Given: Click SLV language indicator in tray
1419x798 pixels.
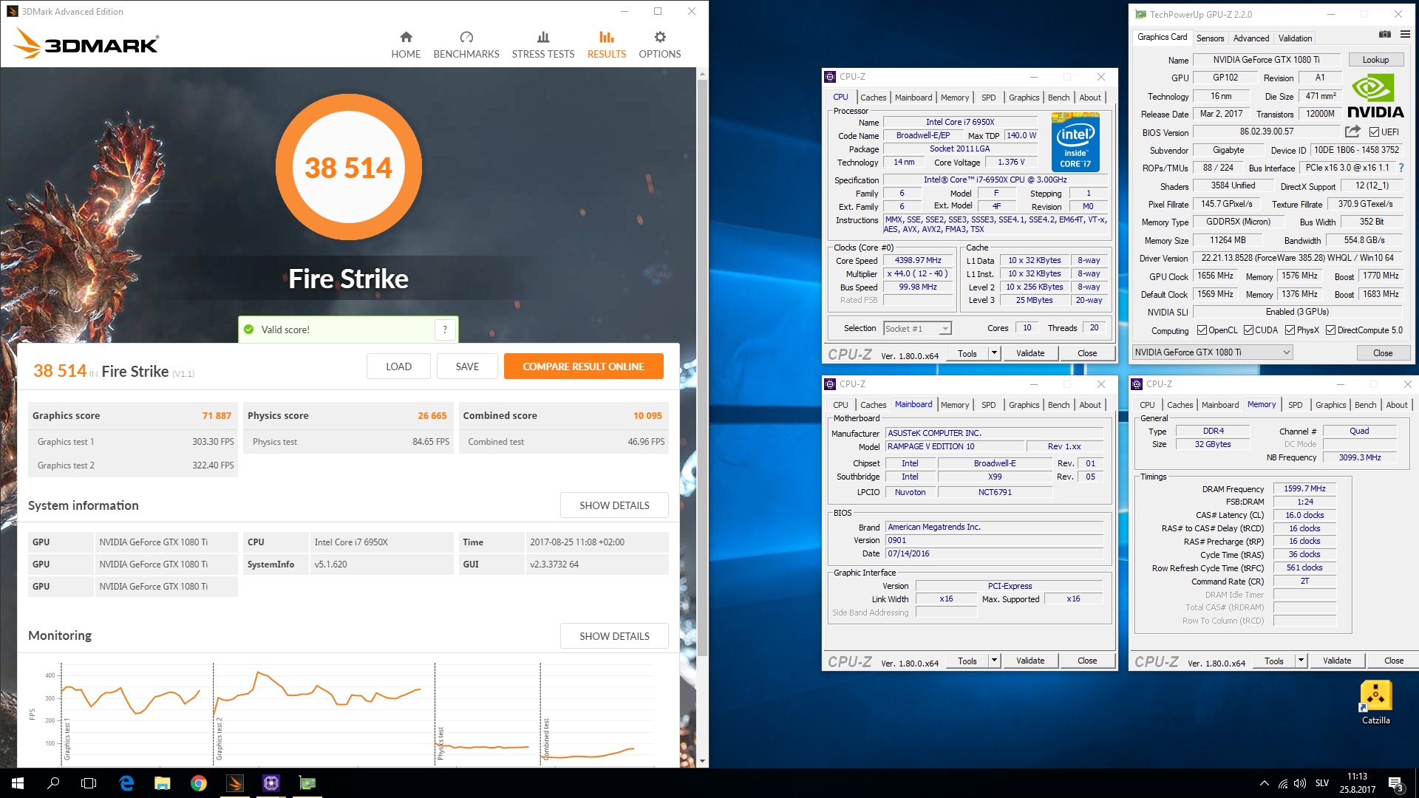Looking at the screenshot, I should (x=1322, y=783).
